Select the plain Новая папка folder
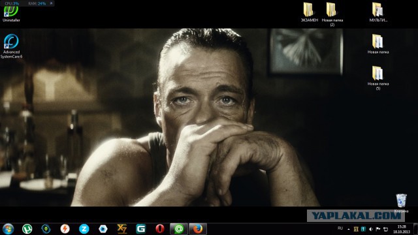The height and width of the screenshot is (235, 418). pos(378,44)
